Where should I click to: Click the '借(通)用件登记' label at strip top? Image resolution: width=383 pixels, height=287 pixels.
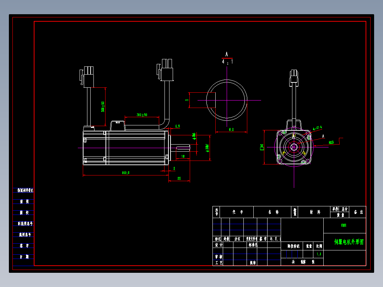point(25,190)
